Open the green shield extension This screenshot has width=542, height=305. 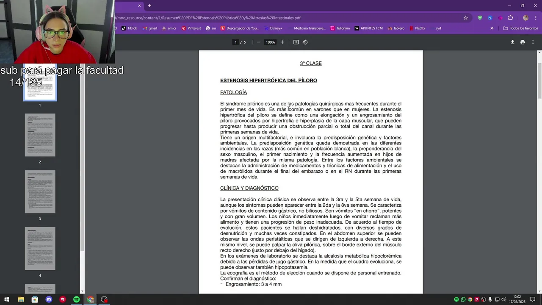[x=480, y=18]
